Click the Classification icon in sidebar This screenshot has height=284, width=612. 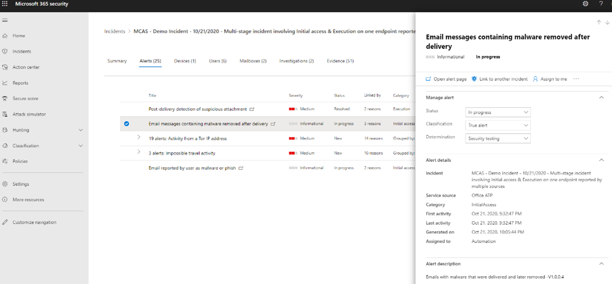pos(5,146)
